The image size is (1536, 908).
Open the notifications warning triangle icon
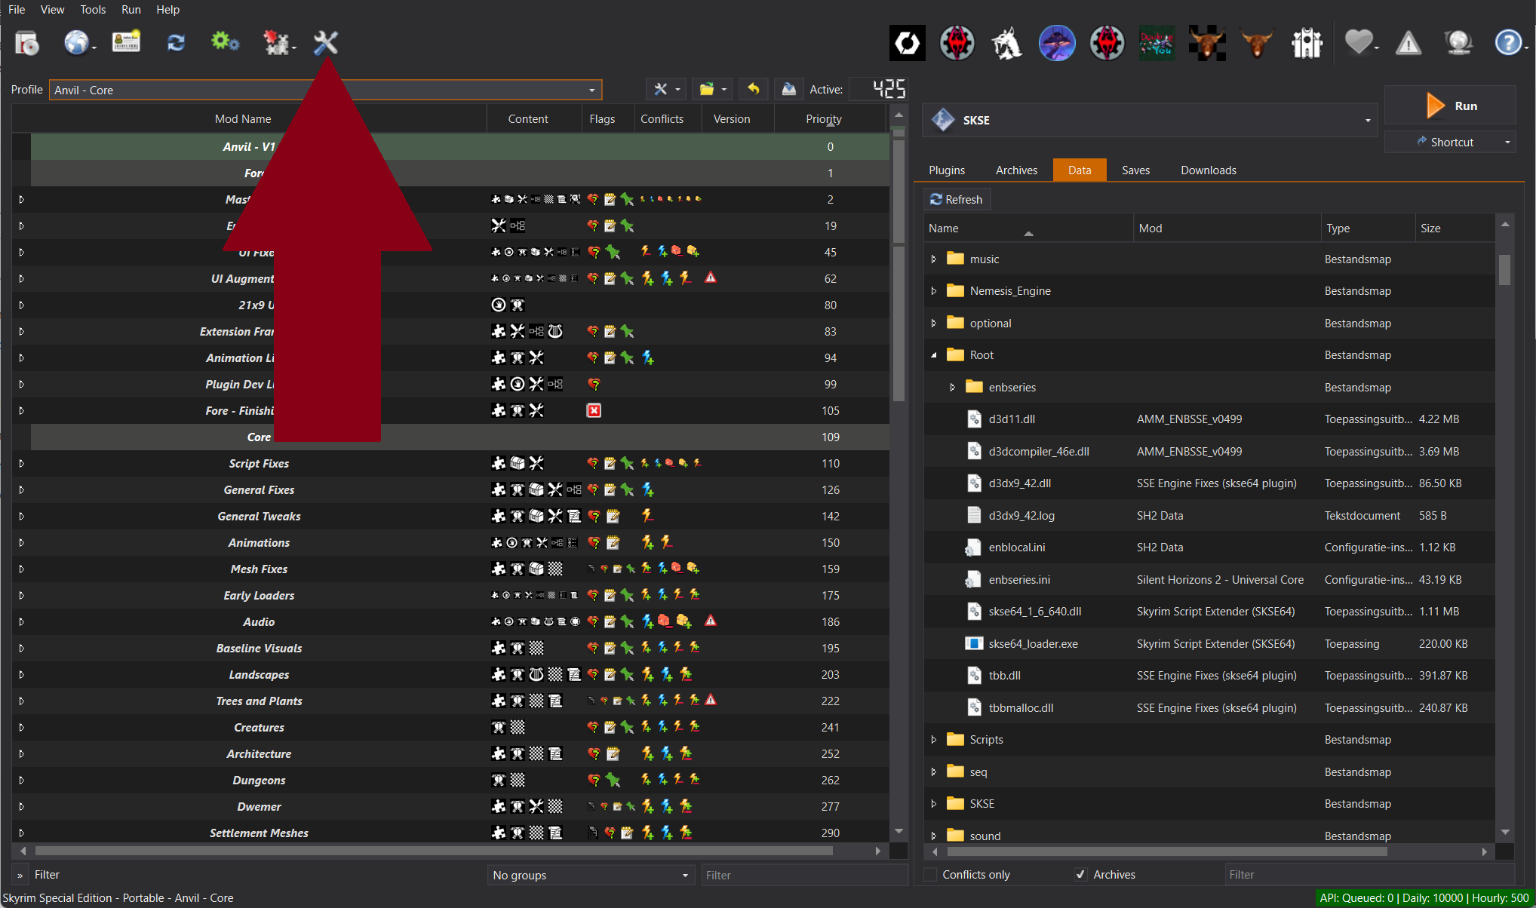[1408, 43]
